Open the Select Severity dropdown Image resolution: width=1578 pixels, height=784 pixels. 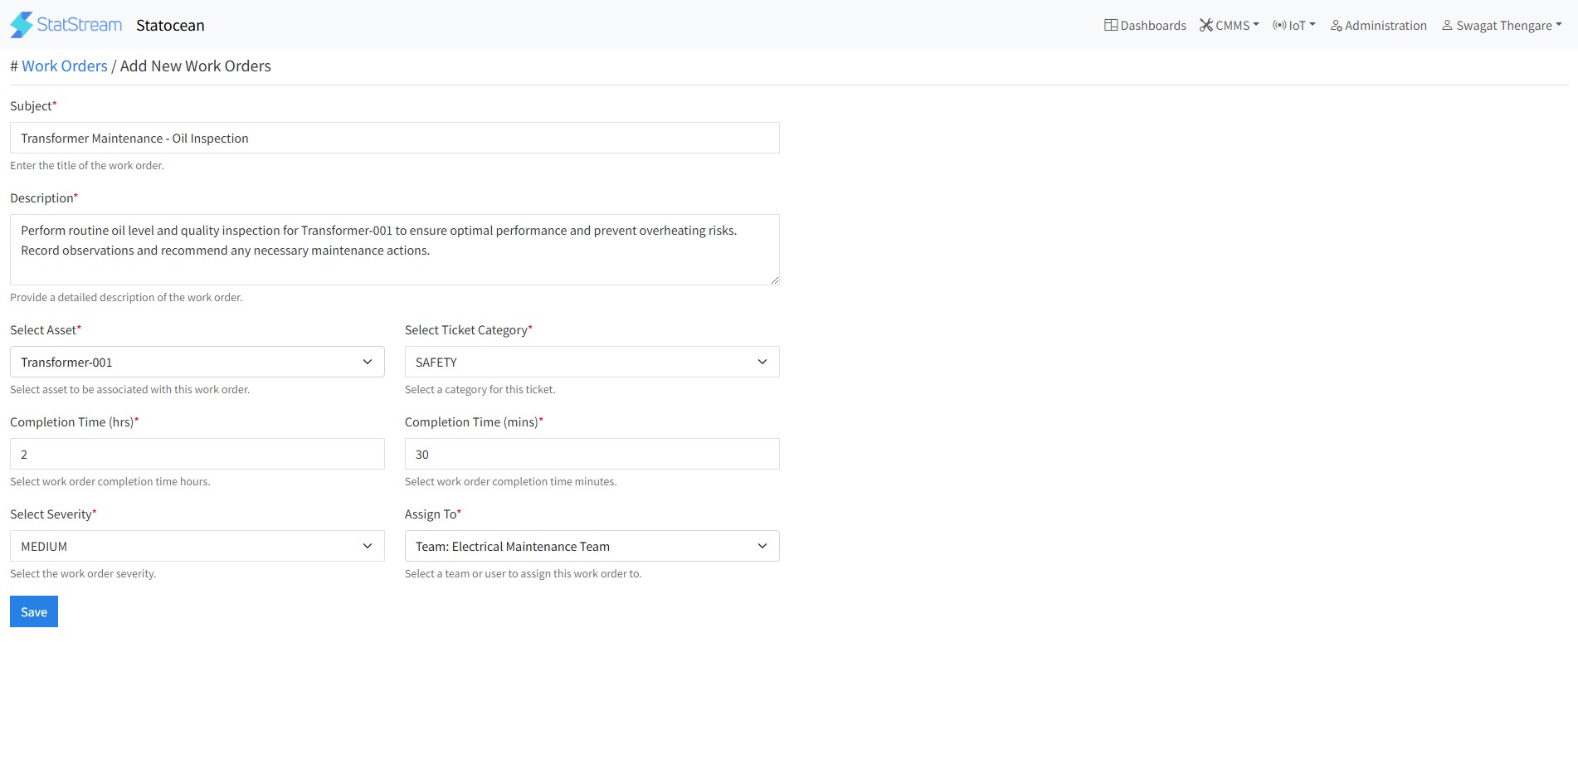pyautogui.click(x=197, y=546)
